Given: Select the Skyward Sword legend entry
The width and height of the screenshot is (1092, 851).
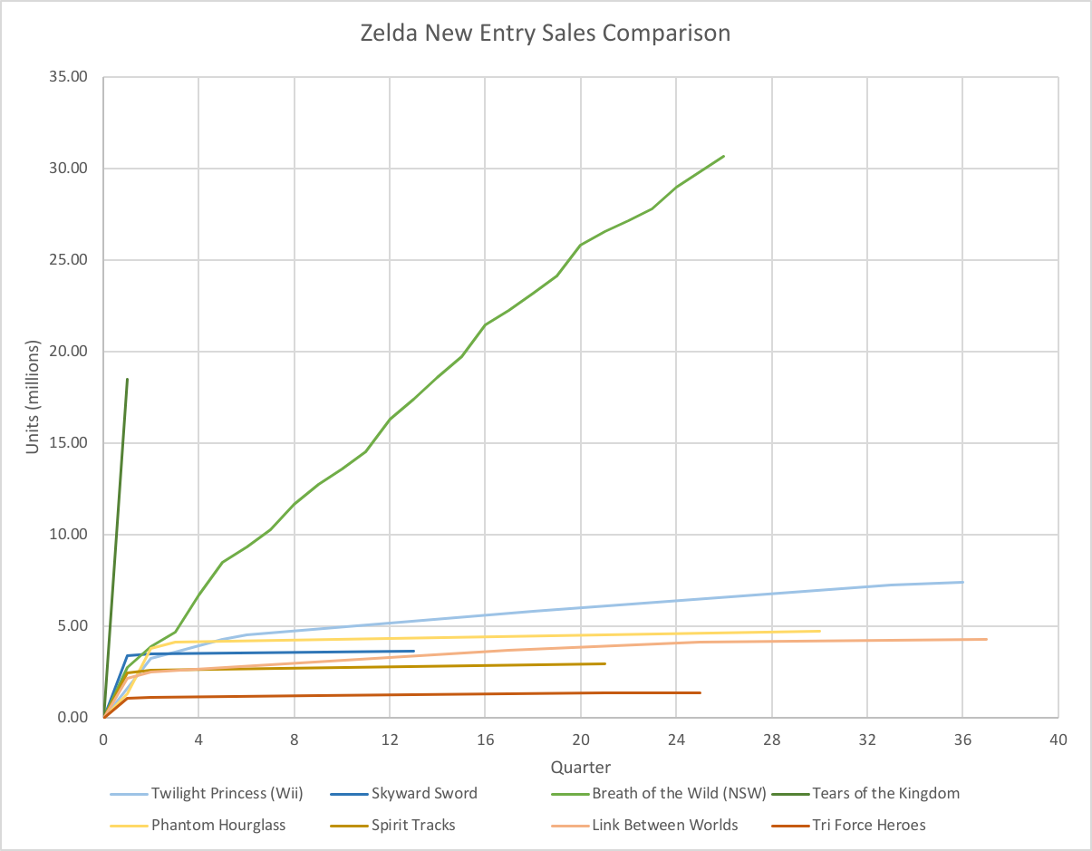Looking at the screenshot, I should pyautogui.click(x=423, y=794).
